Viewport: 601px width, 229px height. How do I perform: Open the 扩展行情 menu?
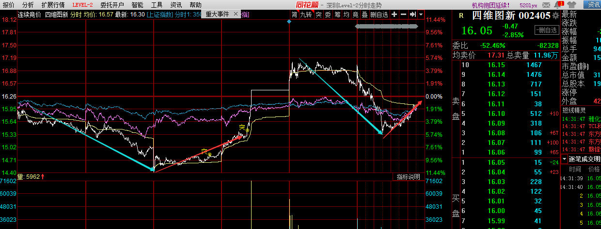tap(53, 5)
